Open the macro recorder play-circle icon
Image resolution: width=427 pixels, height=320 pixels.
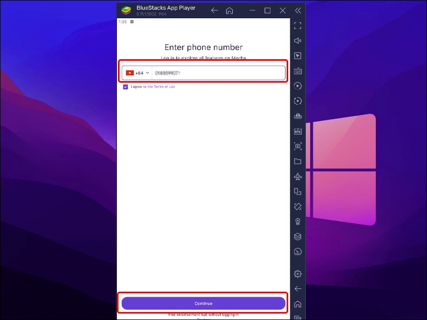(x=298, y=86)
